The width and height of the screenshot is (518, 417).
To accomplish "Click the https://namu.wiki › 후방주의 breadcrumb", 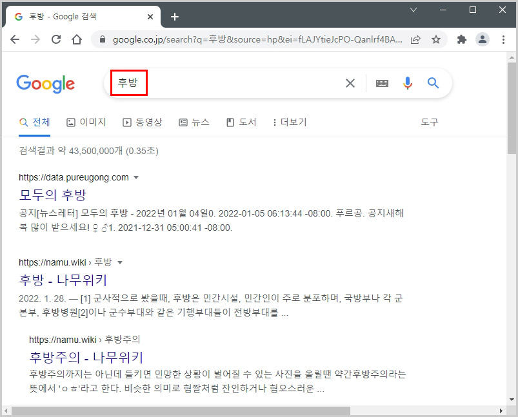I will tap(85, 340).
